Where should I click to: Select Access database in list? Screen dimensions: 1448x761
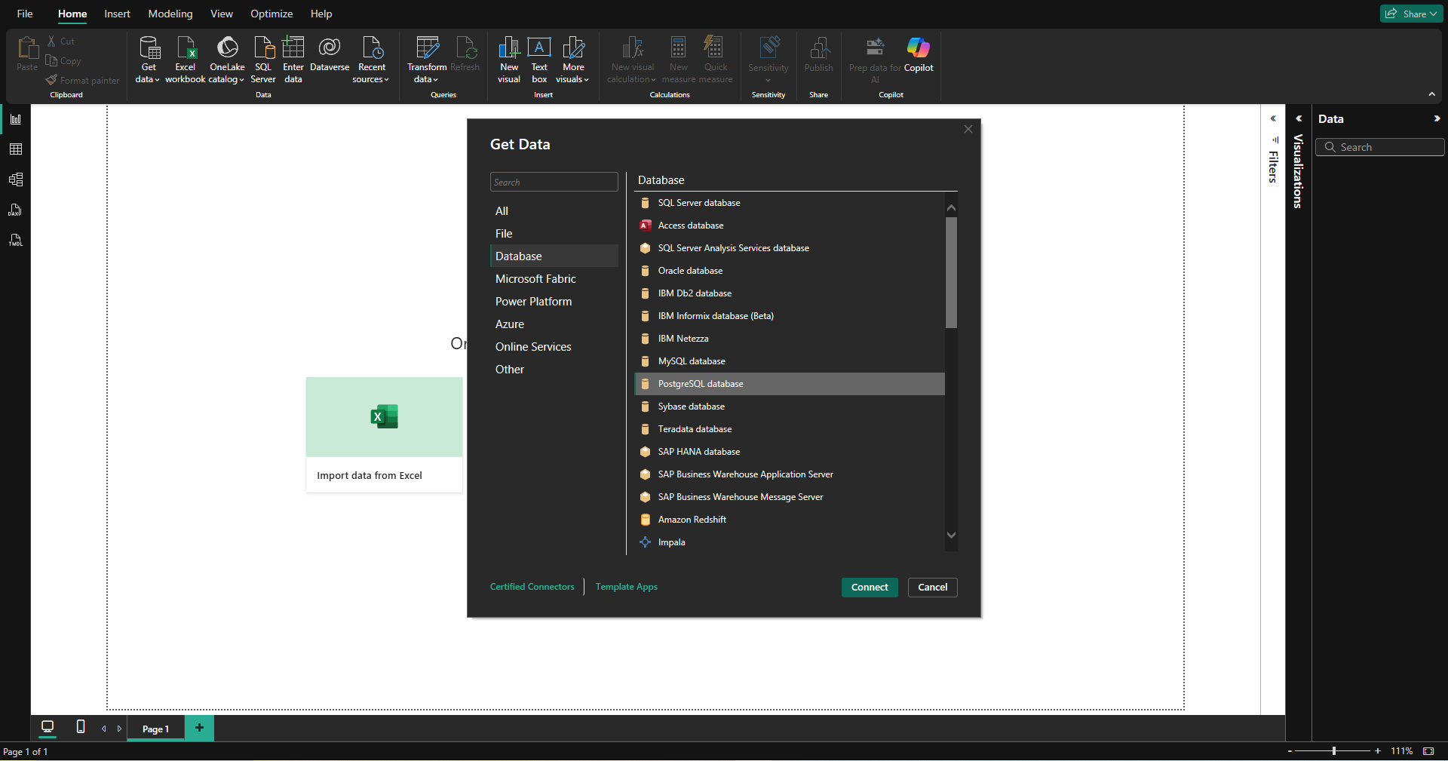click(790, 226)
